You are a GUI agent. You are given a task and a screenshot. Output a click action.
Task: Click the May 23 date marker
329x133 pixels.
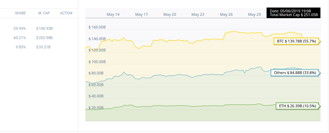pyautogui.click(x=198, y=14)
